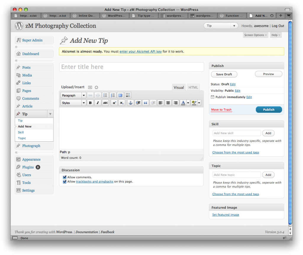Insert an unordered bullet list
Image resolution: width=303 pixels, height=255 pixels.
tap(105, 95)
